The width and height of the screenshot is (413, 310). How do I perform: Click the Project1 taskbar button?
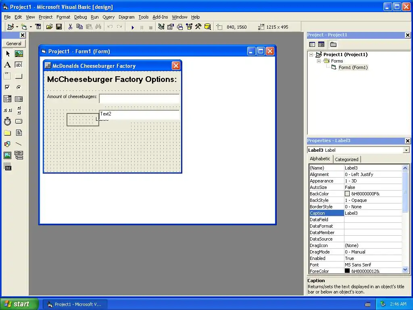pyautogui.click(x=75, y=304)
